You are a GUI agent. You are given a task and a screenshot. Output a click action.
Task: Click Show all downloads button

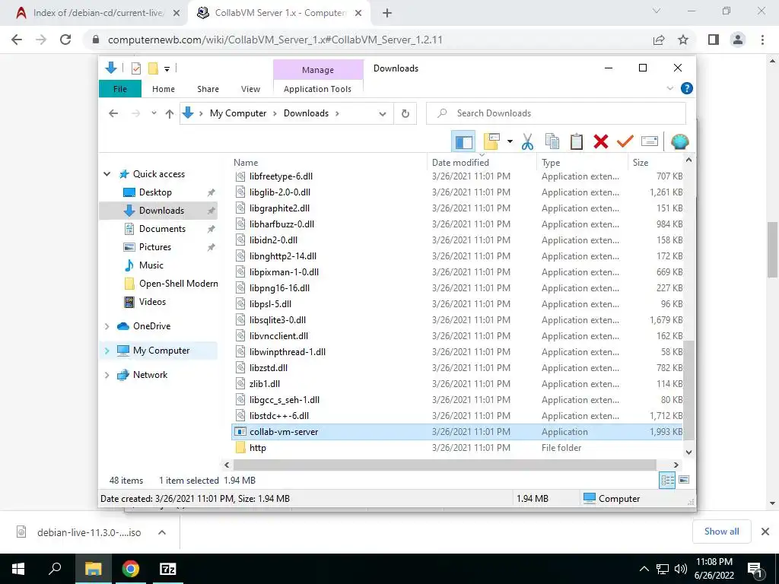point(721,532)
